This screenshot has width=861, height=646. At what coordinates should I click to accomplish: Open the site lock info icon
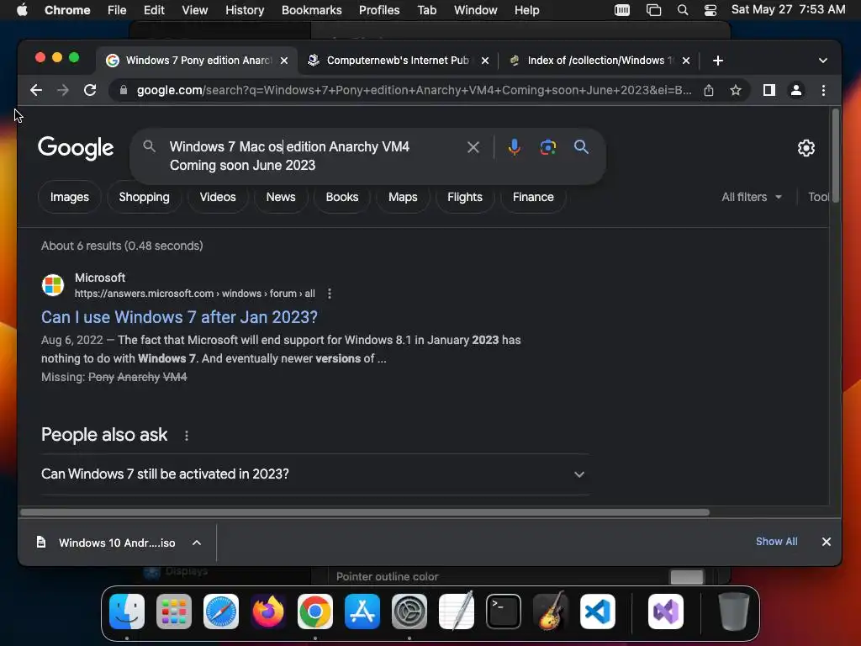pyautogui.click(x=124, y=90)
